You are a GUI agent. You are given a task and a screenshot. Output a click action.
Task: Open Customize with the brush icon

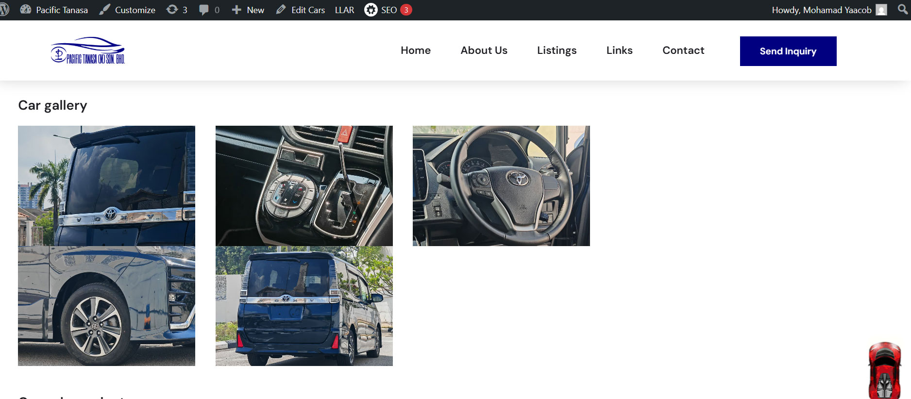(127, 10)
